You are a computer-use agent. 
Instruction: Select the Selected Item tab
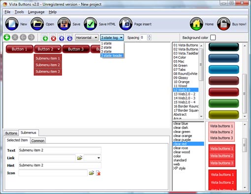click(17, 140)
